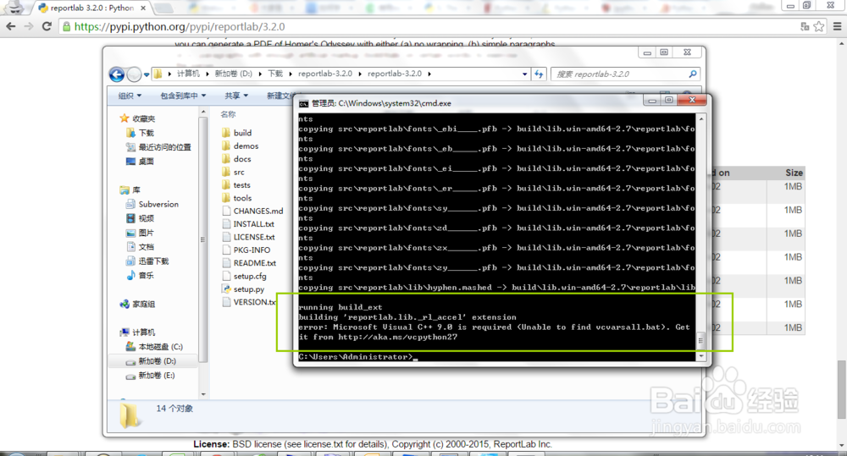Open the Chrome menu hamburger icon

[837, 26]
